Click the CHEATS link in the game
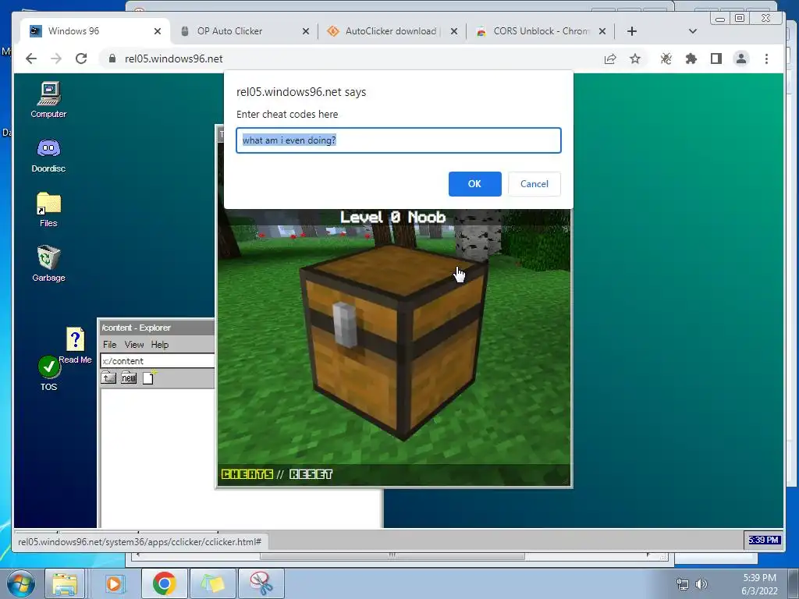Viewport: 799px width, 599px height. [x=247, y=475]
